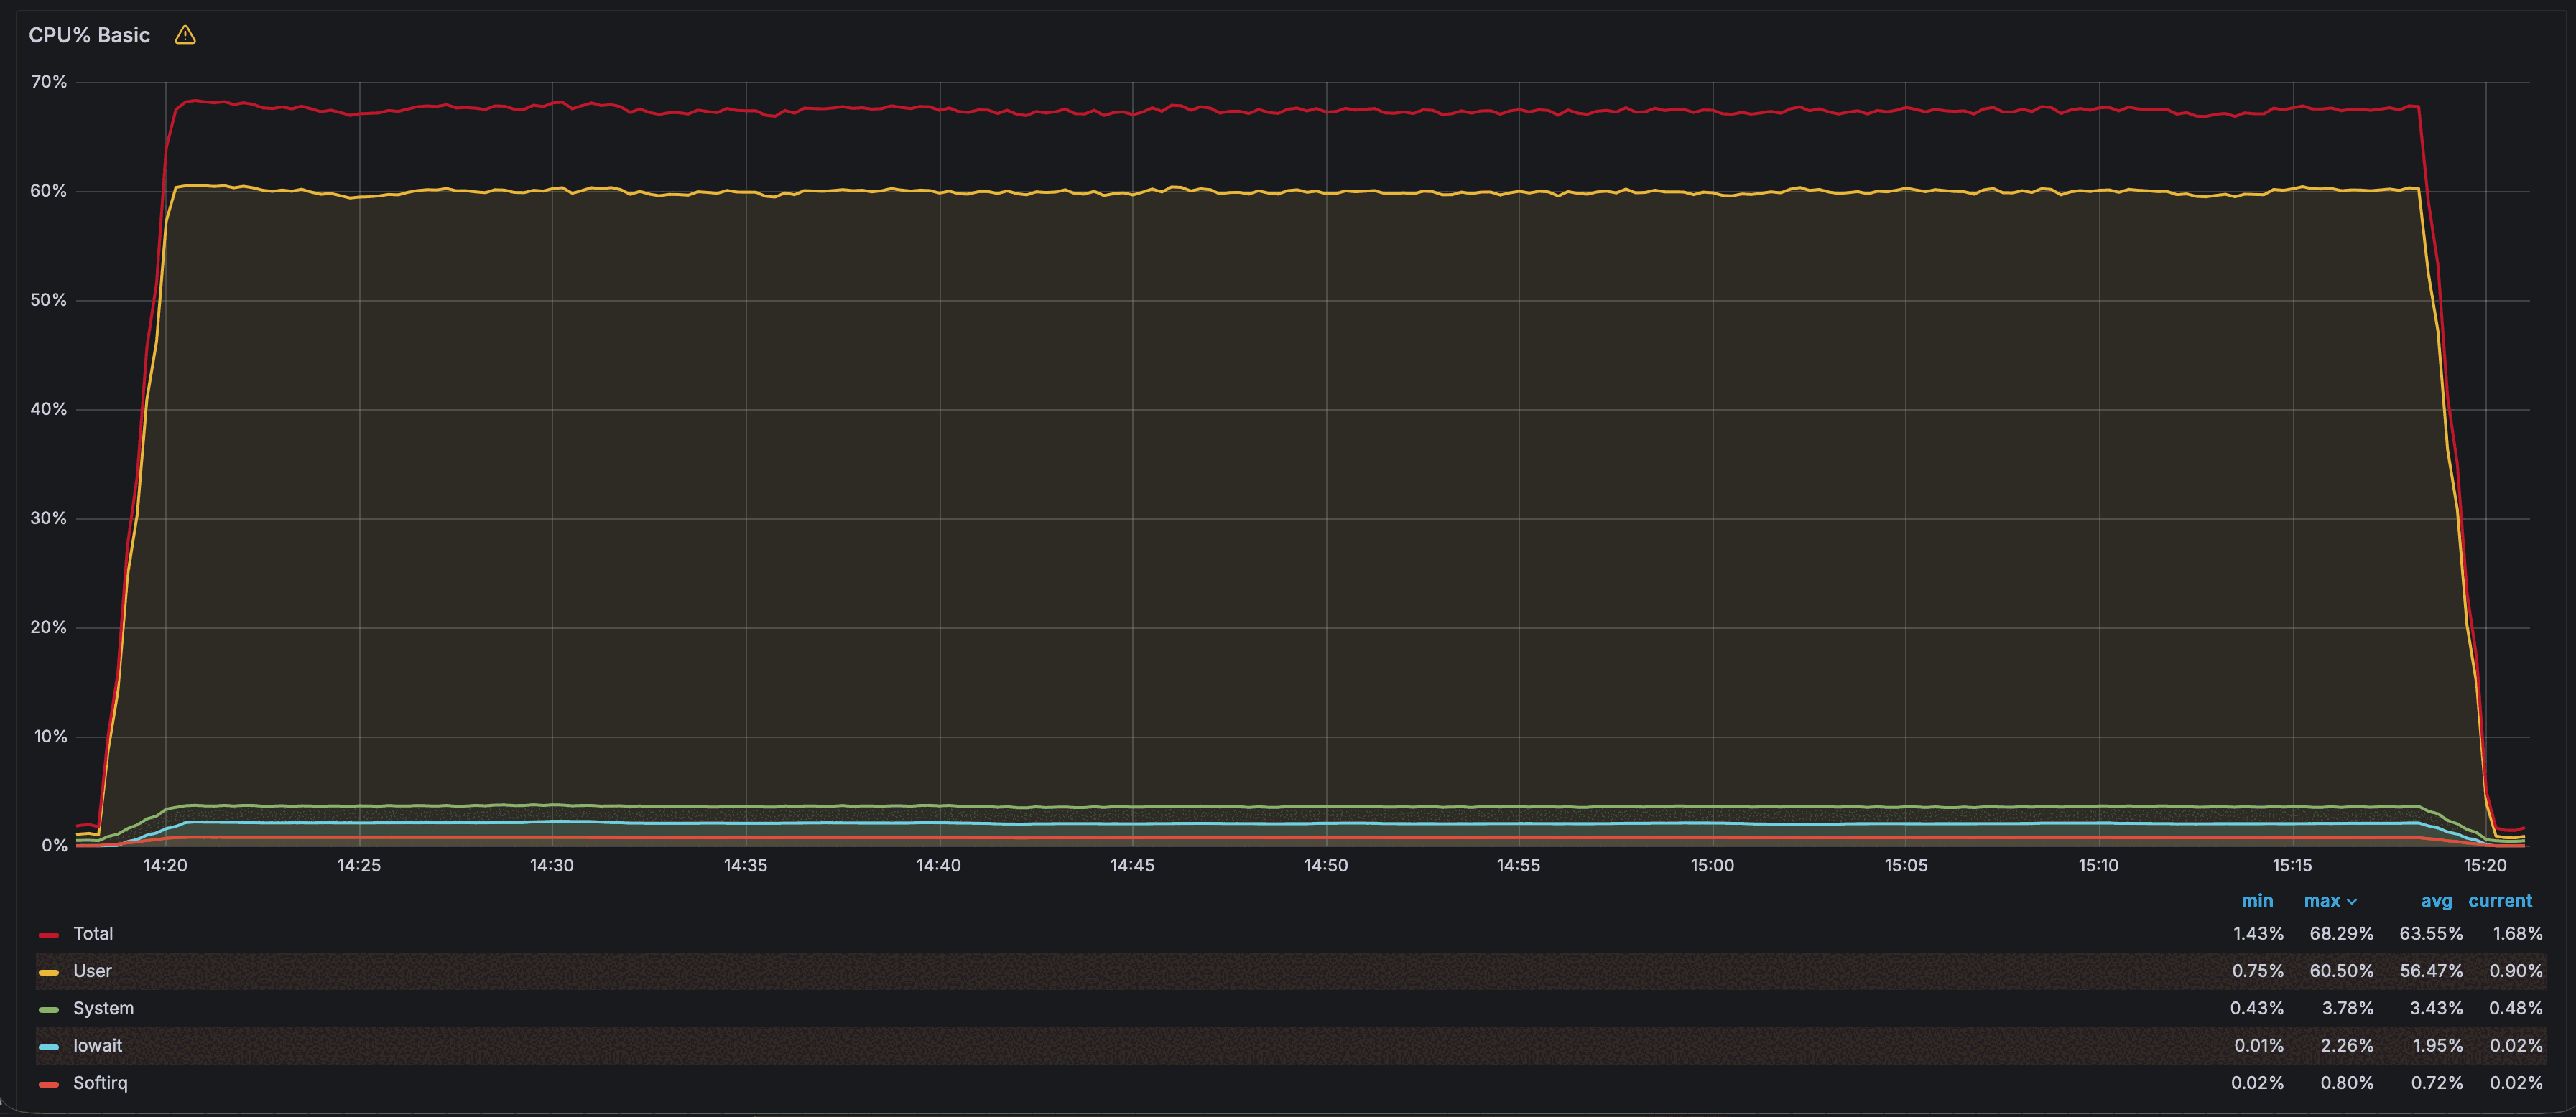Click the sort chevron next to max
This screenshot has width=2576, height=1117.
point(2352,900)
